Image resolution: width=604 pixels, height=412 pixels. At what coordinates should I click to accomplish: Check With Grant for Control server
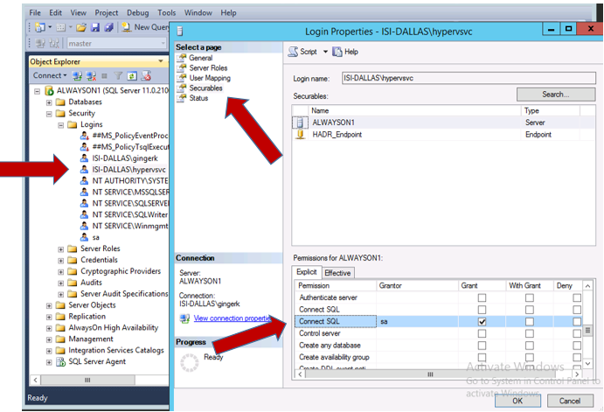(530, 333)
